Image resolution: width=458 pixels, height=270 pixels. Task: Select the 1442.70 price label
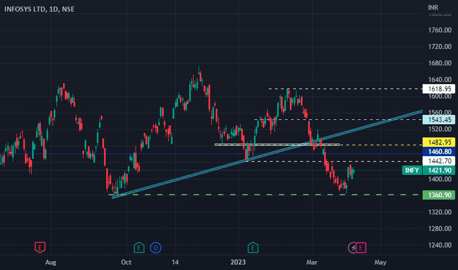click(439, 161)
